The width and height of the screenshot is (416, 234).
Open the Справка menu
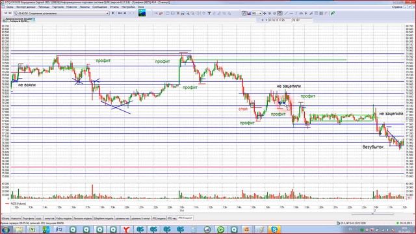point(397,7)
